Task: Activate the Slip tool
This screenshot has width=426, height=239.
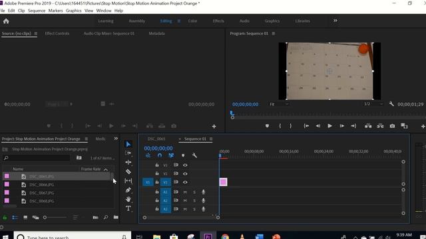Action: [x=128, y=181]
